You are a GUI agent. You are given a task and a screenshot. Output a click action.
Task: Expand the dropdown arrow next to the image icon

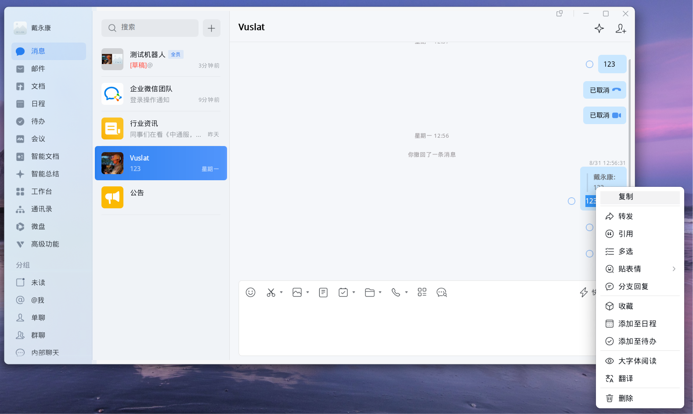click(x=308, y=293)
